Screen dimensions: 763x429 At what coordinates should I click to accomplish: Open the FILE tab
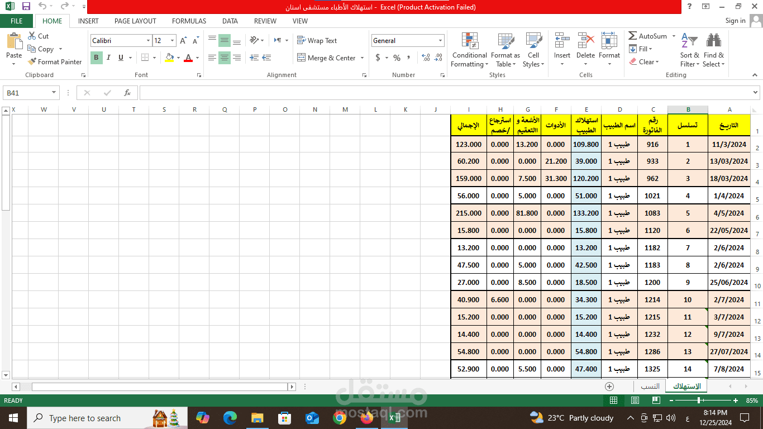click(17, 21)
